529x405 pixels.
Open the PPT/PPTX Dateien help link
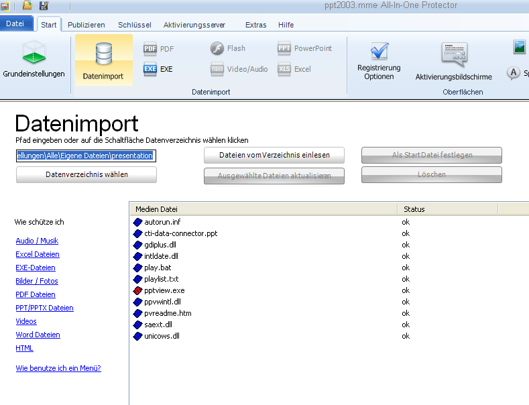coord(44,308)
